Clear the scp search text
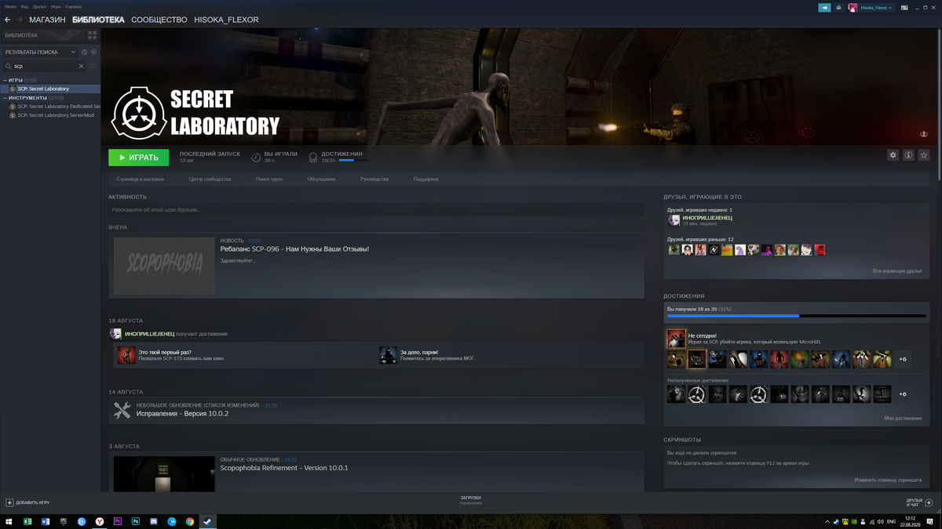Image resolution: width=942 pixels, height=529 pixels. pos(81,66)
